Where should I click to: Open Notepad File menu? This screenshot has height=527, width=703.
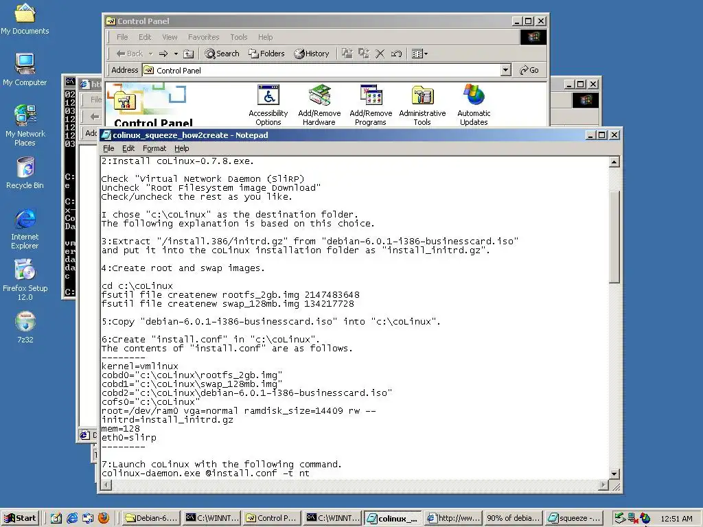(108, 148)
